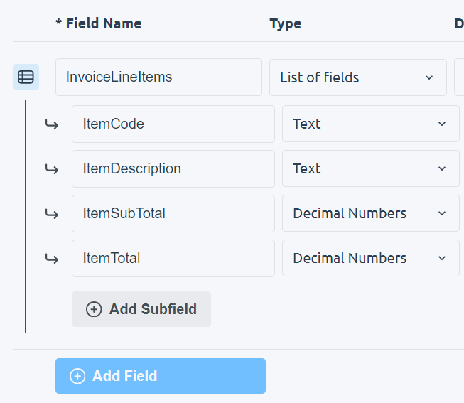
Task: Click the subfield arrow icon next to ItemSubTotal
Action: [51, 214]
